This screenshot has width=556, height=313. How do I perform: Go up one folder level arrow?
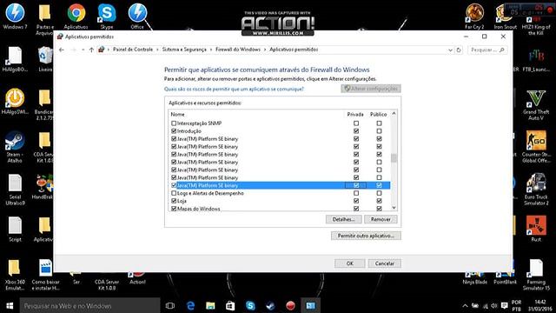click(91, 50)
